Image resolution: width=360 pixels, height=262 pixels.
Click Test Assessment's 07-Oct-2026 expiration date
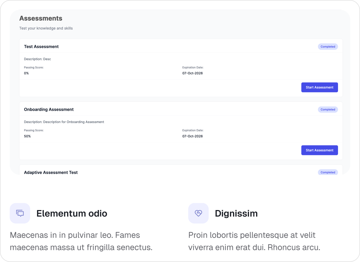[193, 73]
